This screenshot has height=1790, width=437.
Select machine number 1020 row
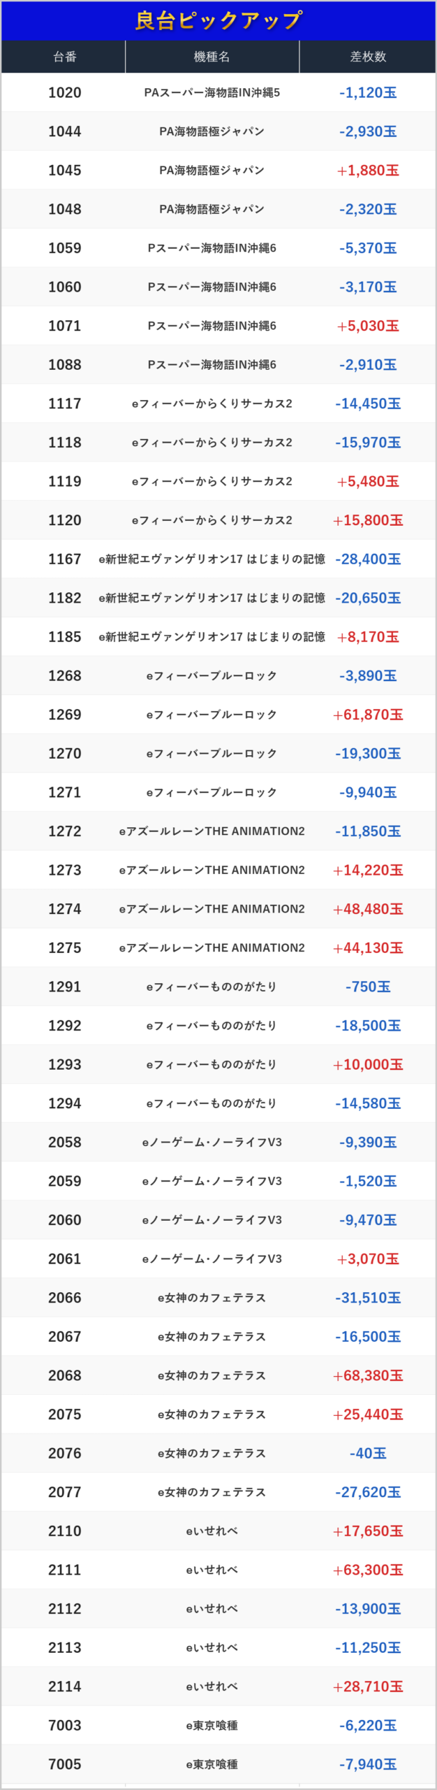[x=65, y=92]
